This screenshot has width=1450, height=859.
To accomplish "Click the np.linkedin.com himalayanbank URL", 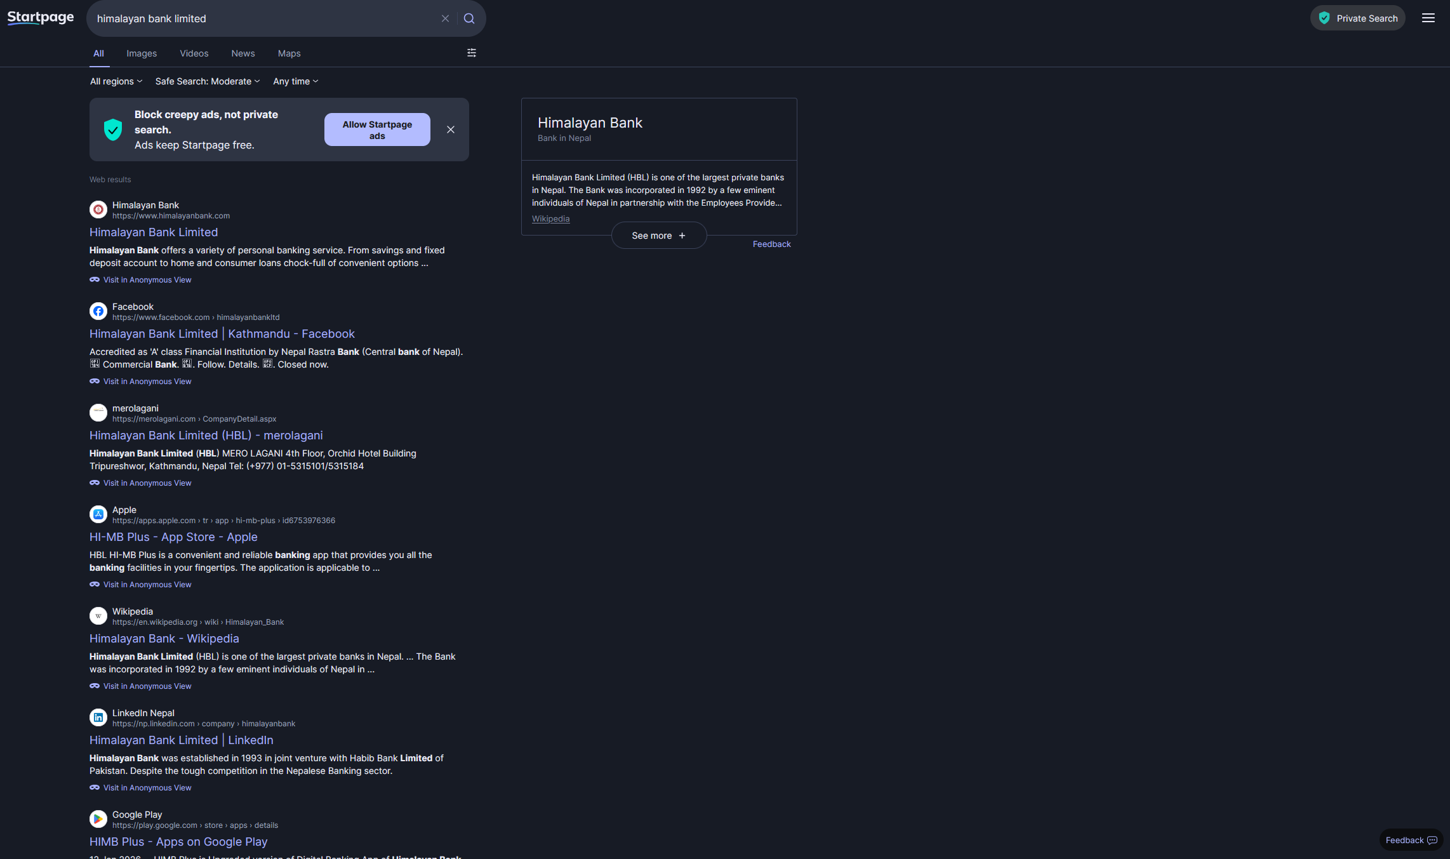I will click(x=204, y=724).
